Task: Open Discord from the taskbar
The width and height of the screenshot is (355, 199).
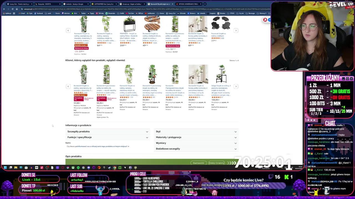Action: click(x=89, y=167)
